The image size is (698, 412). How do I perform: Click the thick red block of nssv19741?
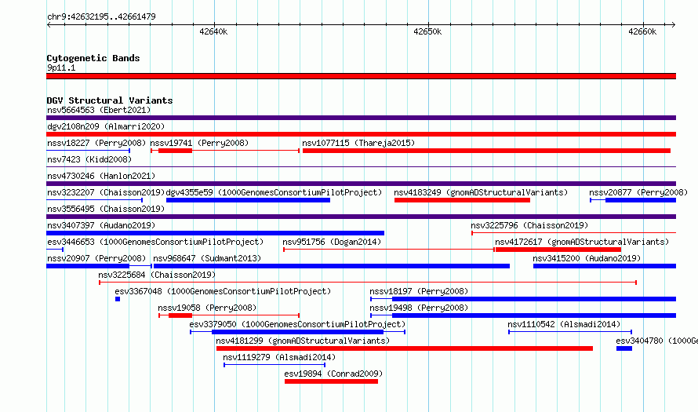pos(176,151)
